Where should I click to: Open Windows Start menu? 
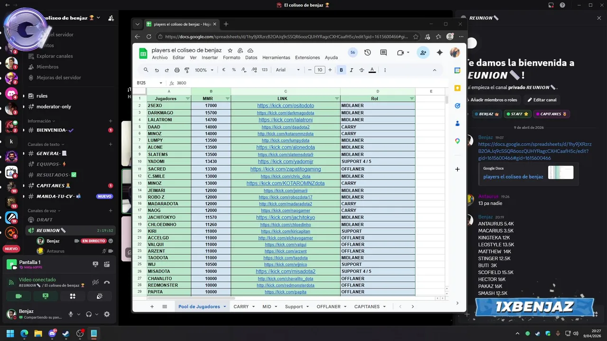(10, 333)
